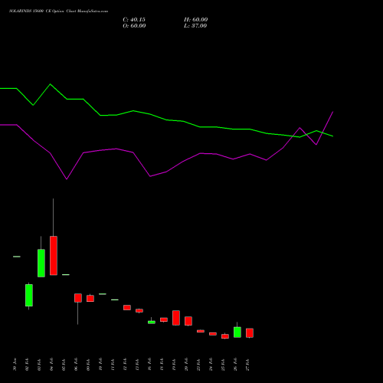Click the 05 Feb date label
This screenshot has width=383, height=383.
point(64,365)
